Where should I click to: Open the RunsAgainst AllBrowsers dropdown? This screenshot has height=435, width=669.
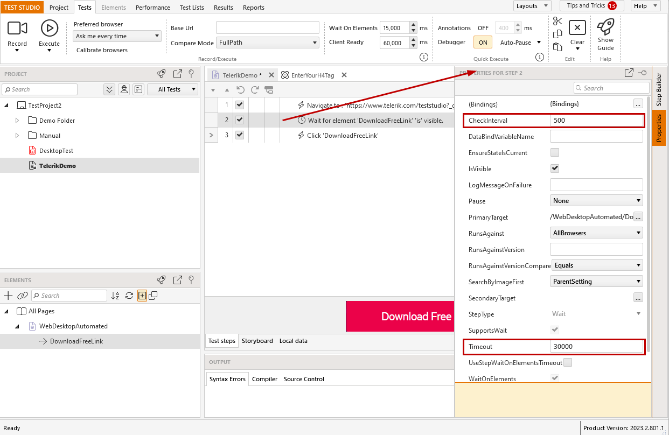click(596, 233)
